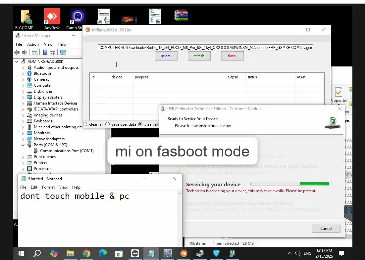This screenshot has width=365, height=260.
Task: Click the Servicing your device progress bar
Action: click(x=289, y=184)
